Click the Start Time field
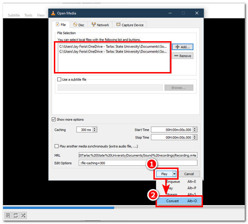 (172, 130)
